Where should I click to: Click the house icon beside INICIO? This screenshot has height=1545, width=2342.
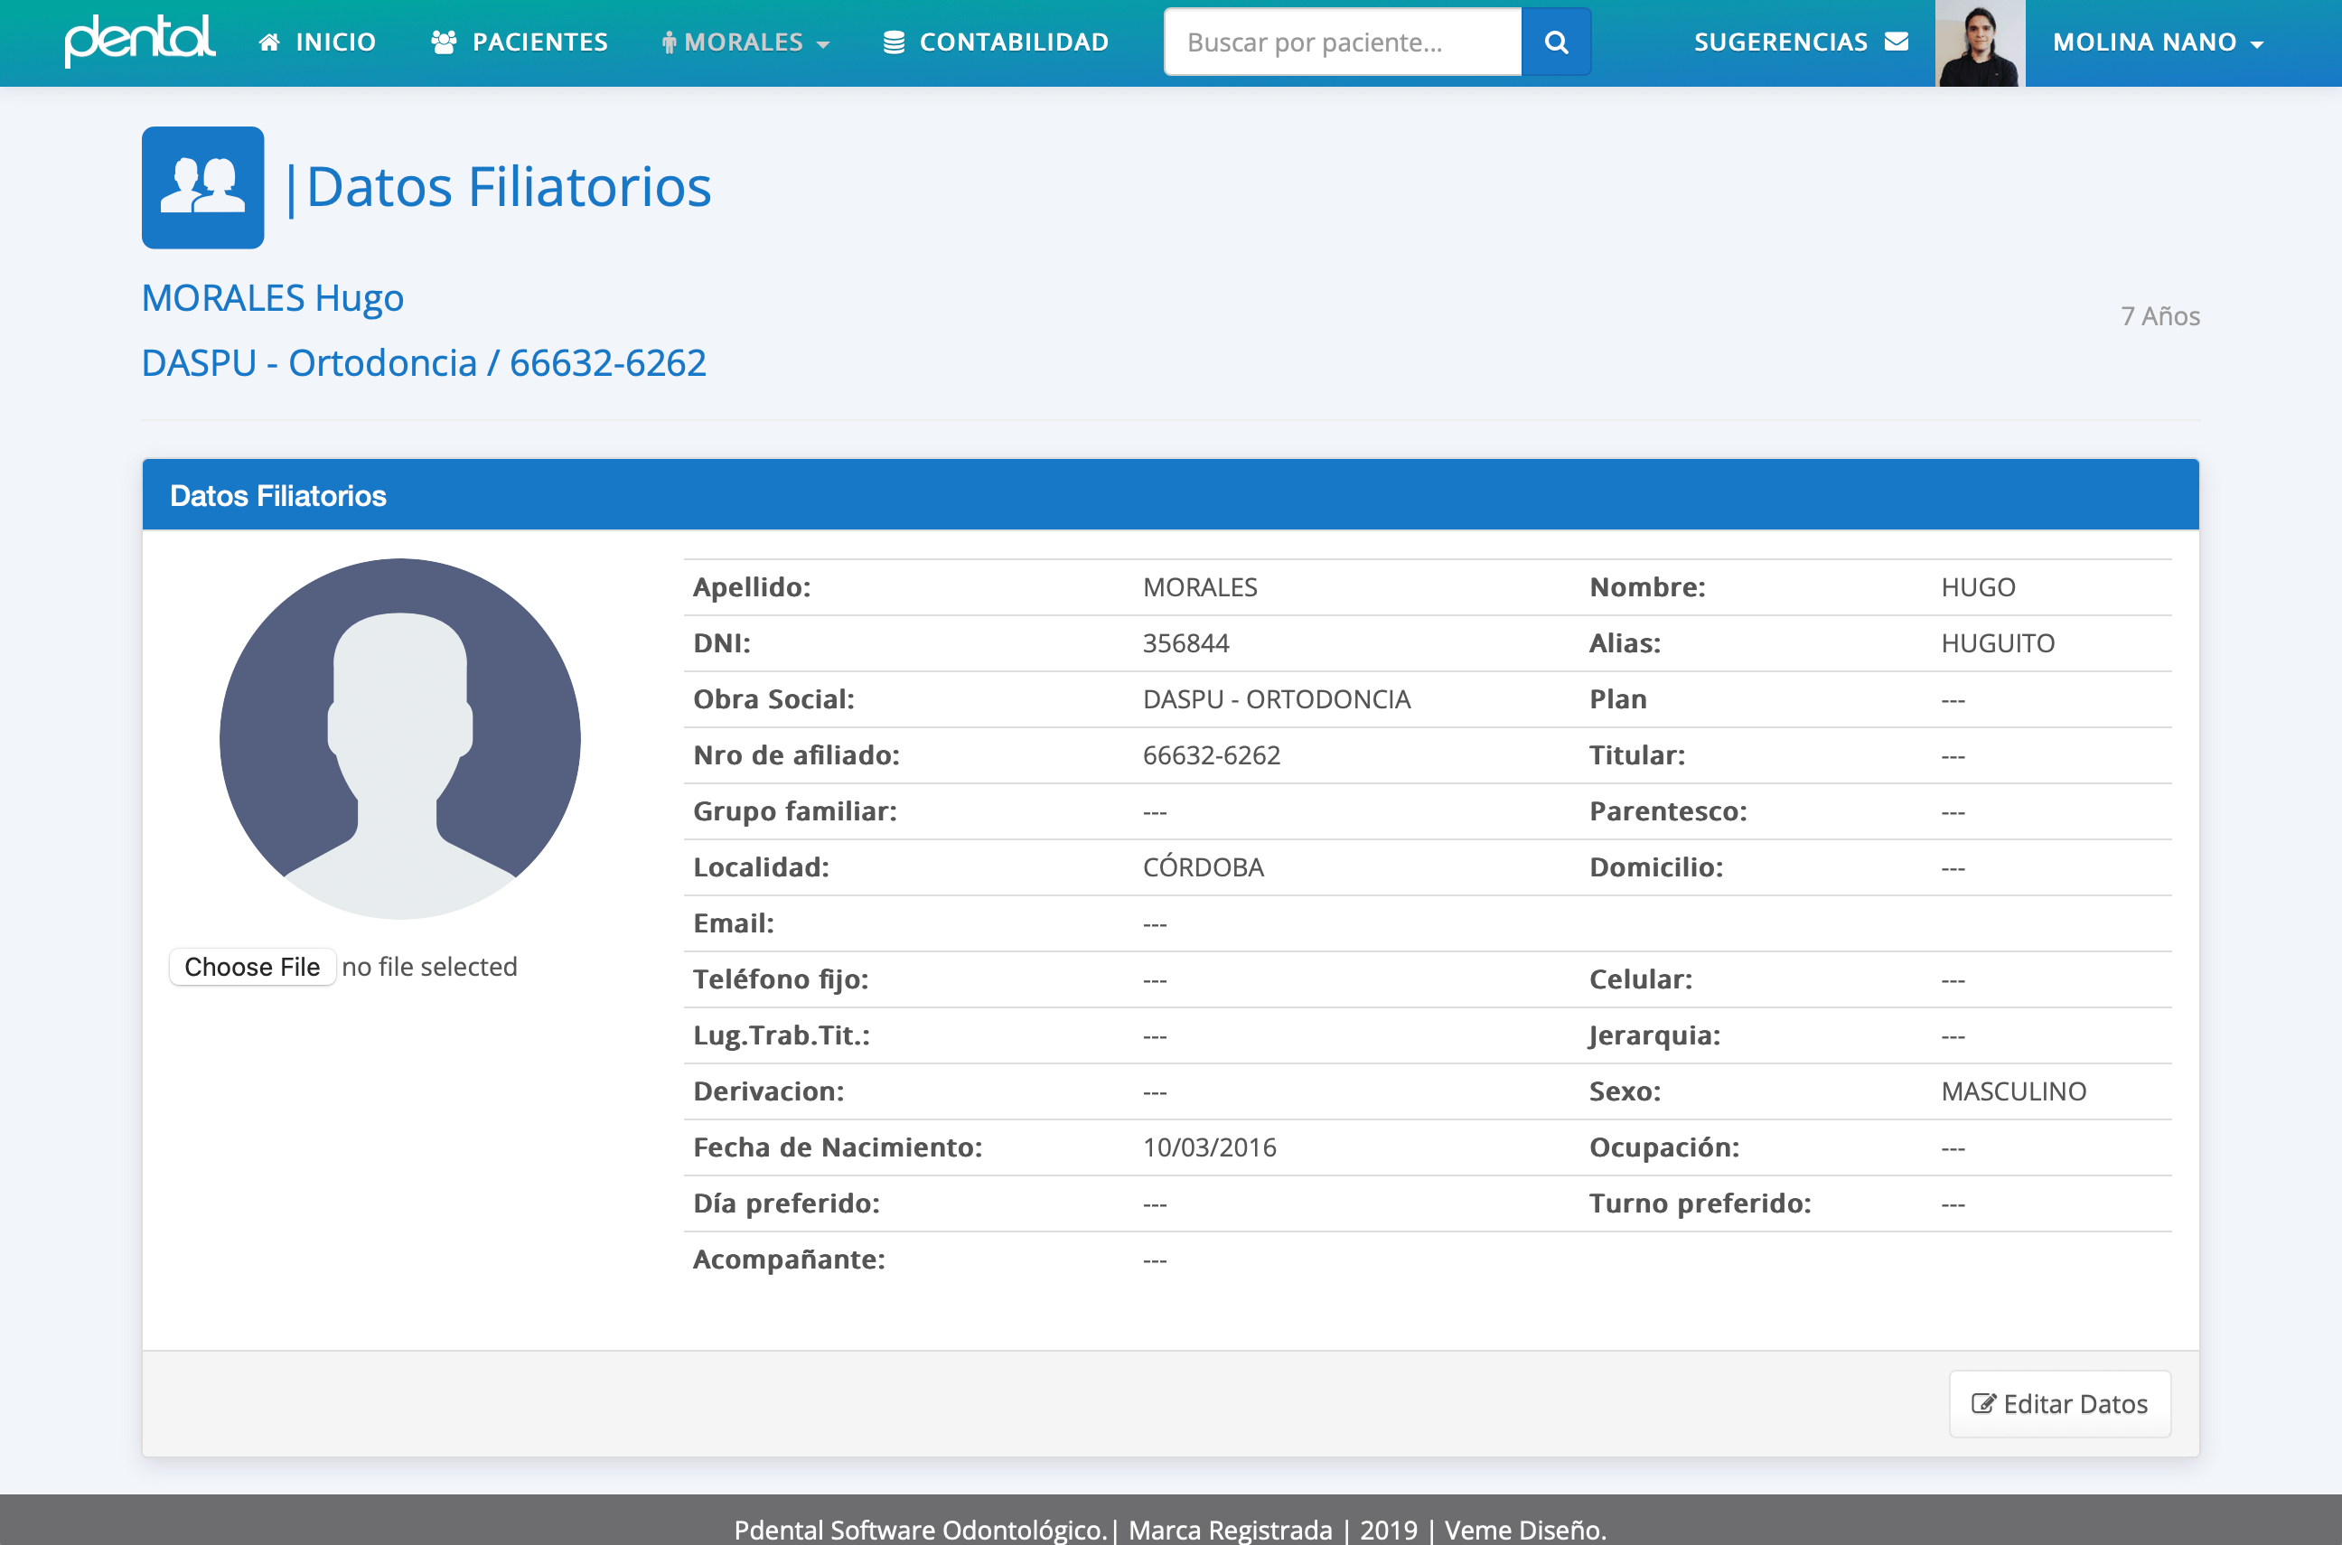click(x=269, y=42)
